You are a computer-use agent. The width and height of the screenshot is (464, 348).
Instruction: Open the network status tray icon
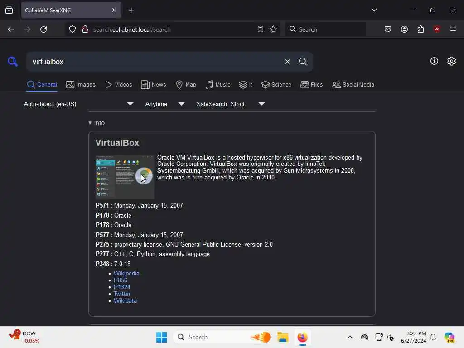[x=379, y=337]
